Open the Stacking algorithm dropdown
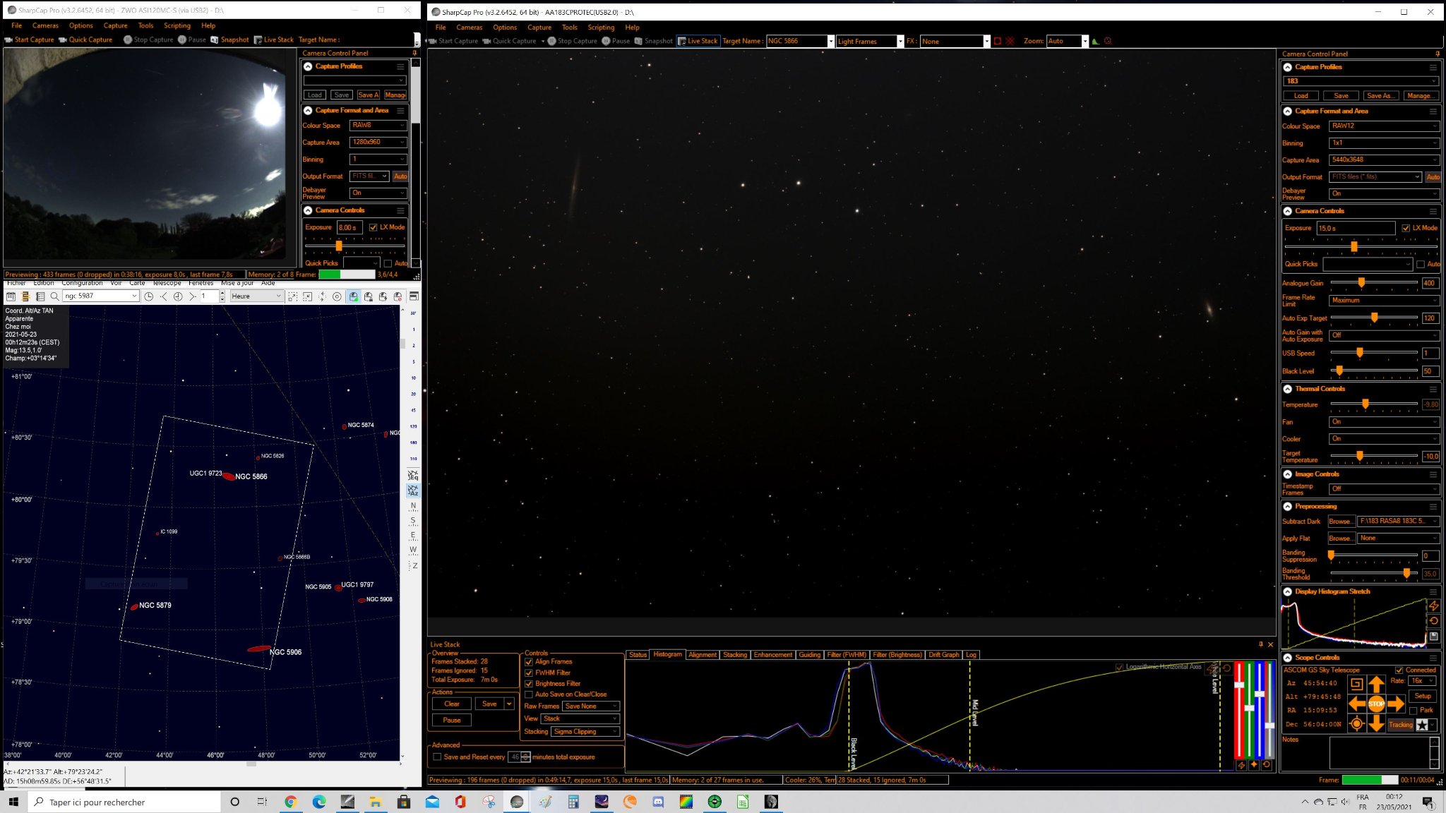Viewport: 1446px width, 813px height. (x=586, y=732)
